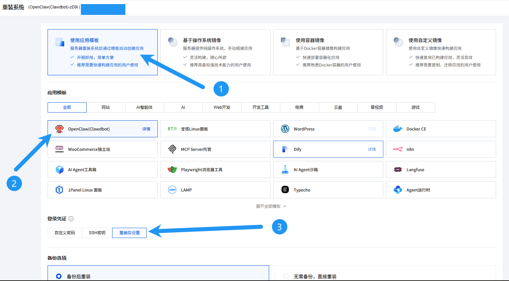
Task: Choose the 使用容器镜像 install method card
Action: [328, 52]
